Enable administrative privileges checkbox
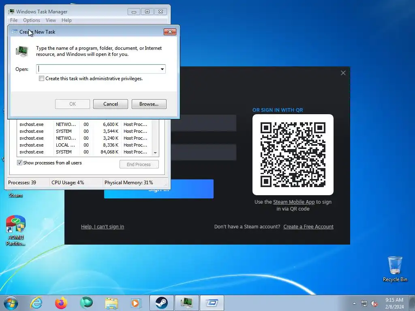415x311 pixels. pyautogui.click(x=42, y=79)
